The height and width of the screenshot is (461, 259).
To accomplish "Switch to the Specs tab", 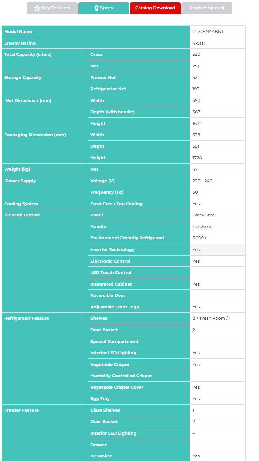I will click(104, 8).
